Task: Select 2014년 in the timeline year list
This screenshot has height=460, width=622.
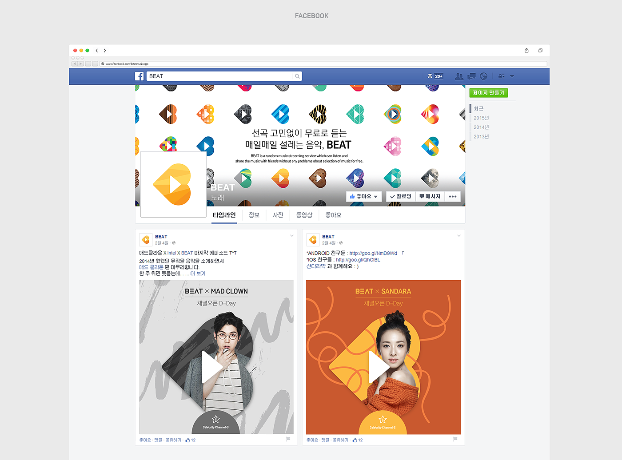Action: point(481,127)
